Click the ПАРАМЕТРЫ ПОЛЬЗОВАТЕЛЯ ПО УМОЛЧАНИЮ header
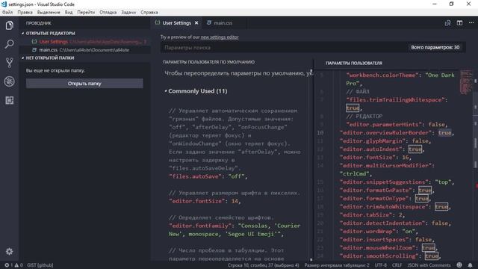Screen dimensions: 478x269 [x=208, y=62]
